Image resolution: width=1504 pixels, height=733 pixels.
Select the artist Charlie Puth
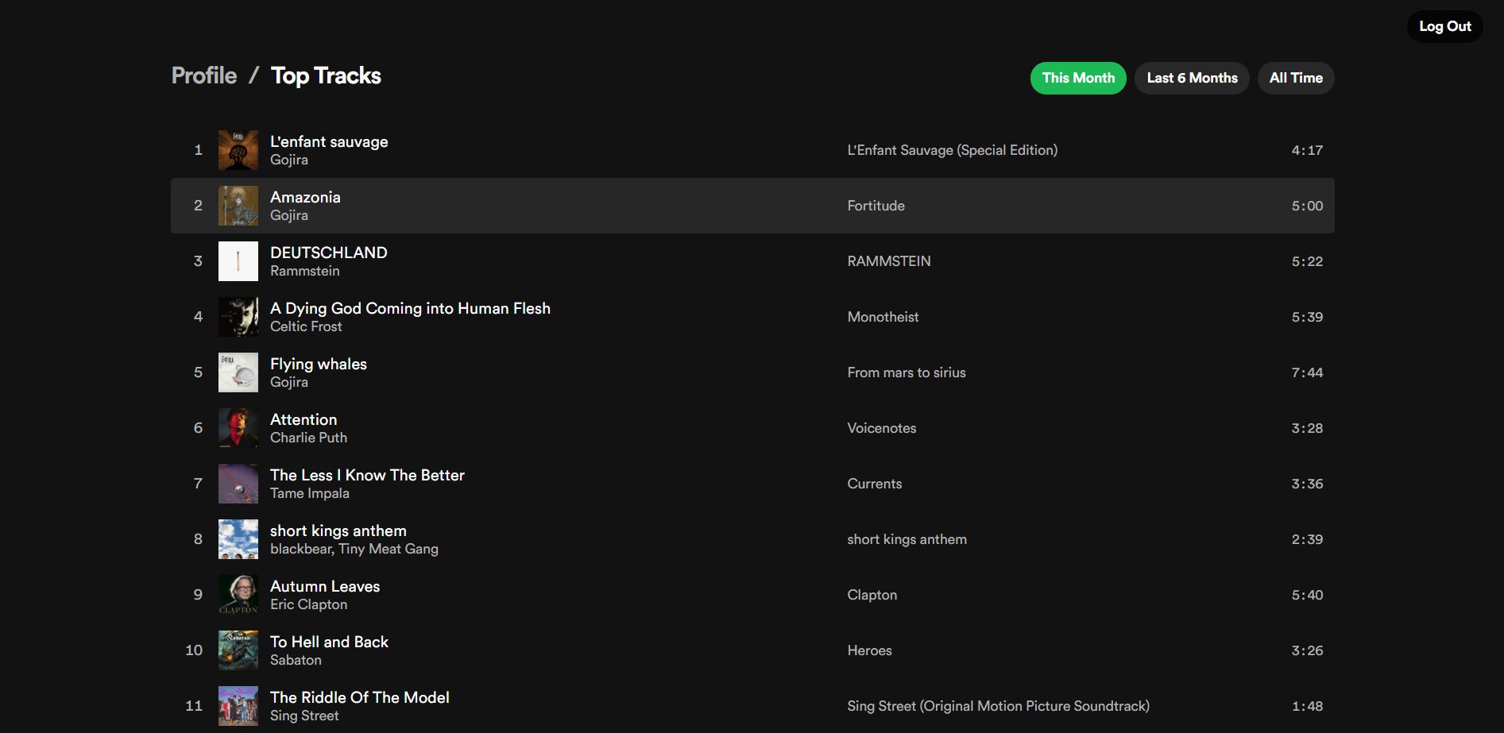[308, 438]
